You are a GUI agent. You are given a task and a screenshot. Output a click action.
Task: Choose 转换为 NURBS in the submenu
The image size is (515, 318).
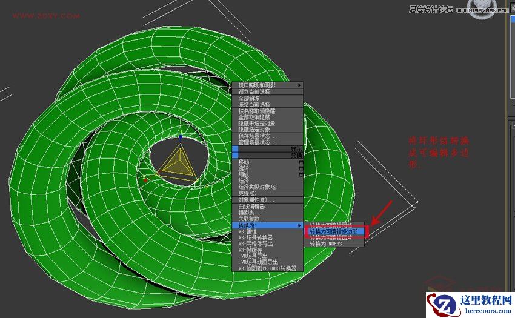[x=334, y=243]
